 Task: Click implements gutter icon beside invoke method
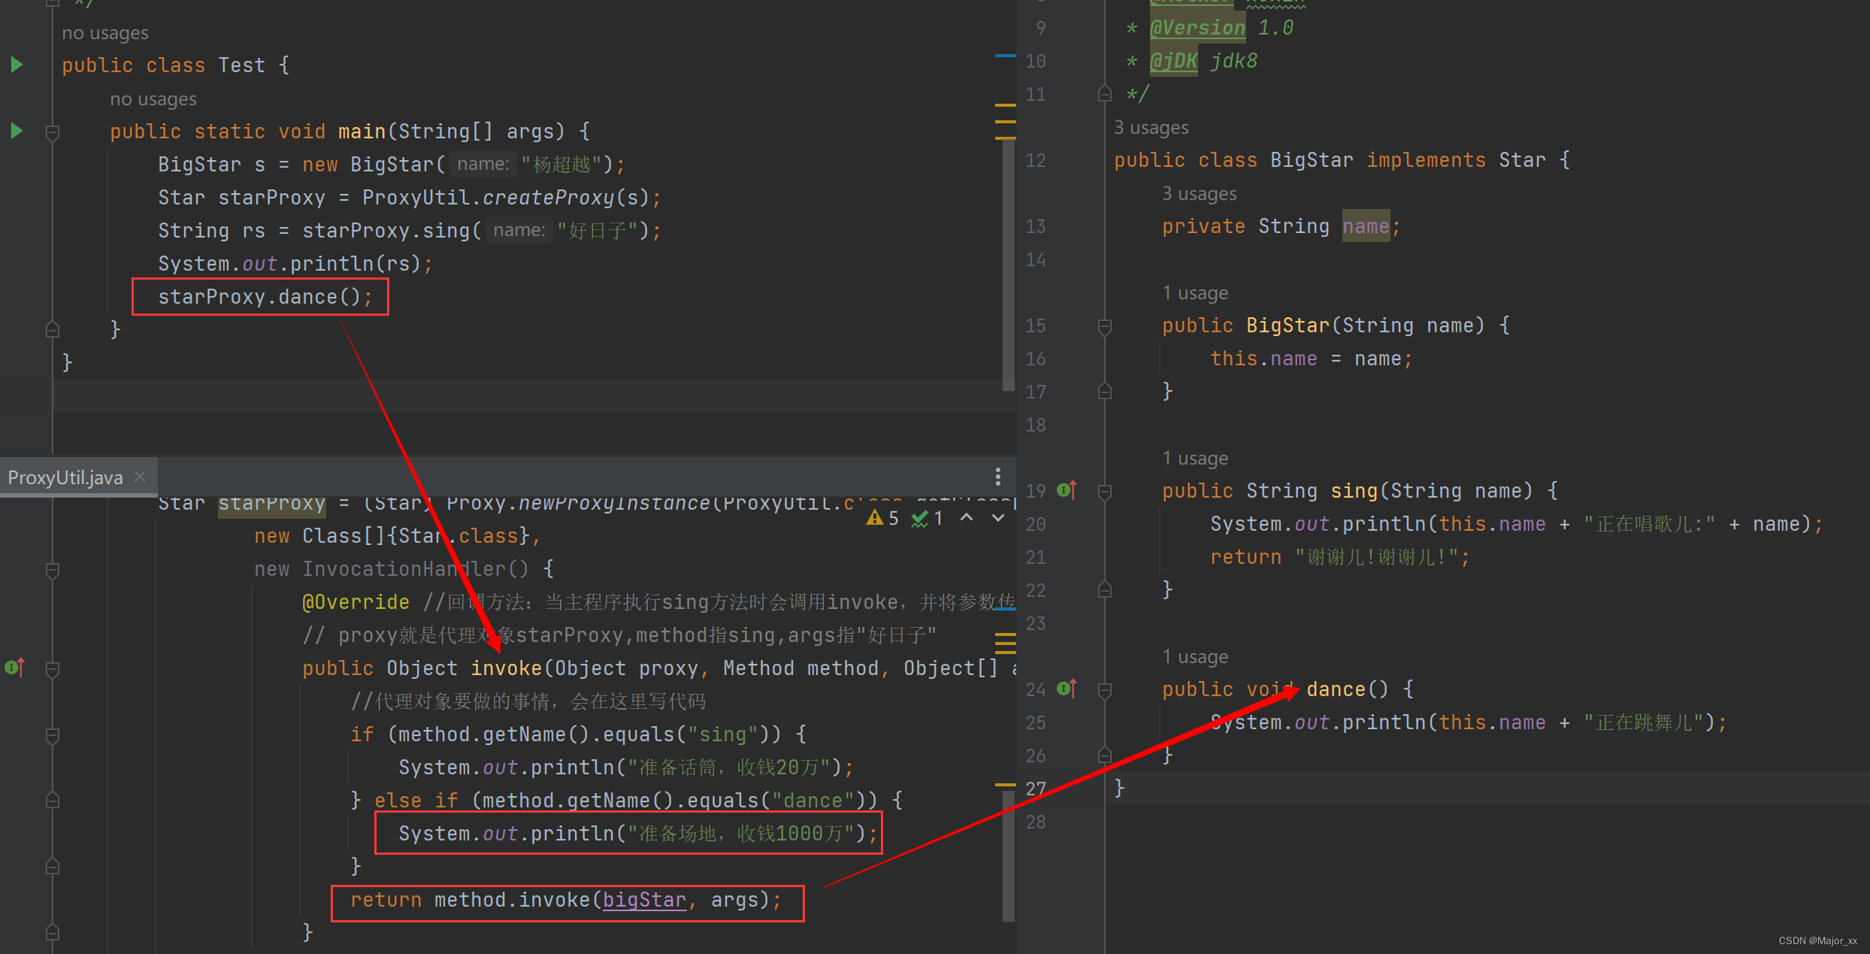(14, 668)
